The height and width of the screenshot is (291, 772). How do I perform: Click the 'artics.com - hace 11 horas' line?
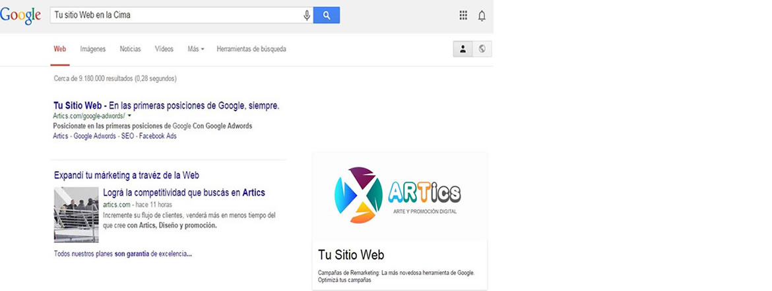(x=137, y=205)
